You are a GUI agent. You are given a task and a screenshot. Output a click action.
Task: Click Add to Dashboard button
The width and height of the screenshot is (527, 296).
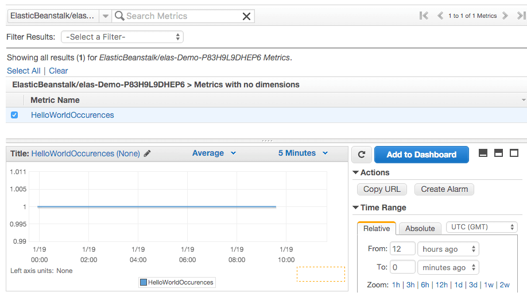[421, 155]
